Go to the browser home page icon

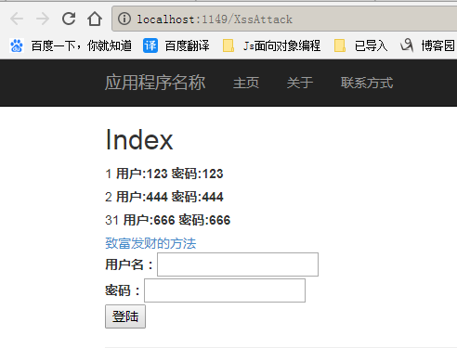(95, 19)
